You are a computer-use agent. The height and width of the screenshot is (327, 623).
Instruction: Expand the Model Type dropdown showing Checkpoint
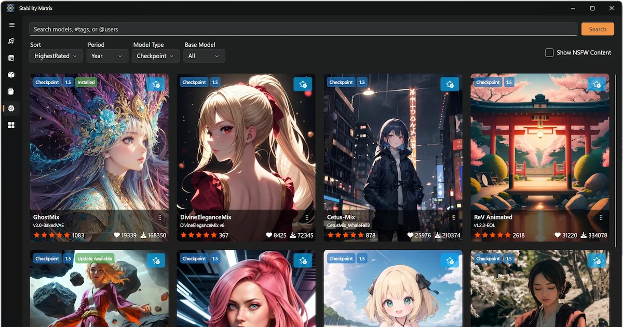coord(156,56)
